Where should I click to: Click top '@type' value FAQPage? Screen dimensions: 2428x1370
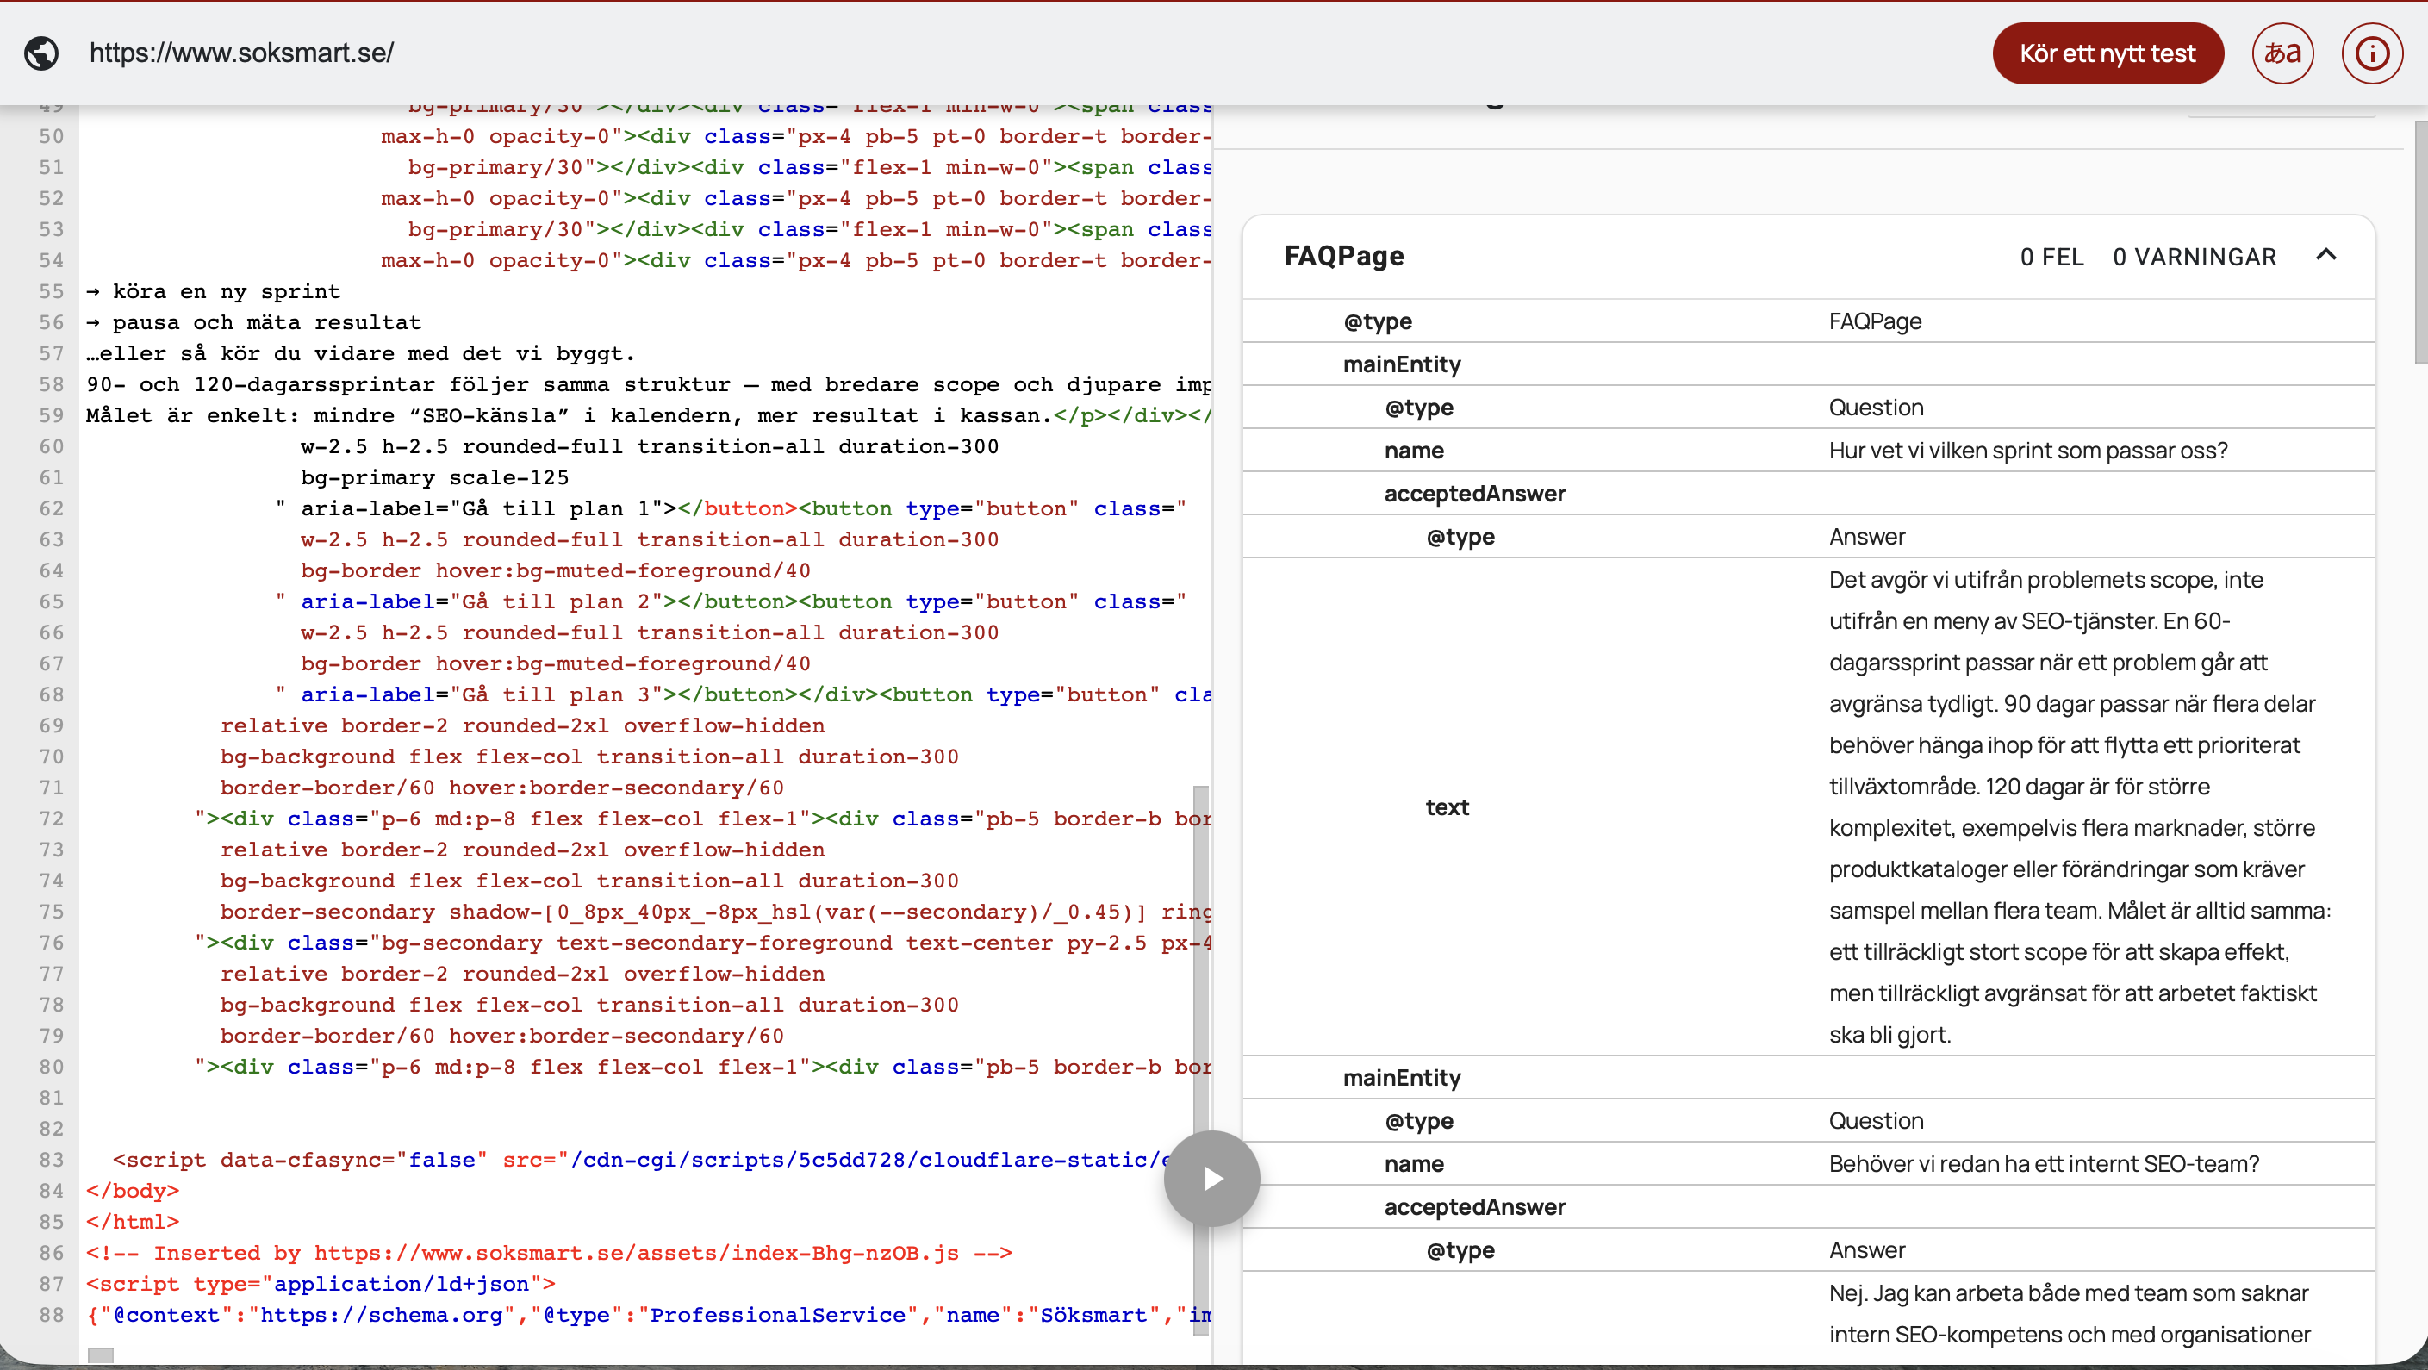pos(1875,321)
